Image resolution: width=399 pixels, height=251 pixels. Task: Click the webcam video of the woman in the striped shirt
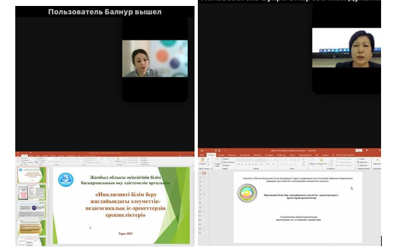point(155,58)
